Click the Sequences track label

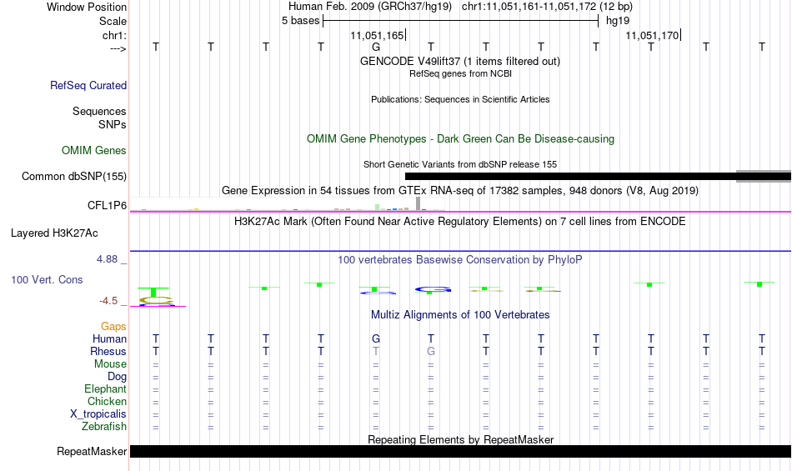click(99, 111)
